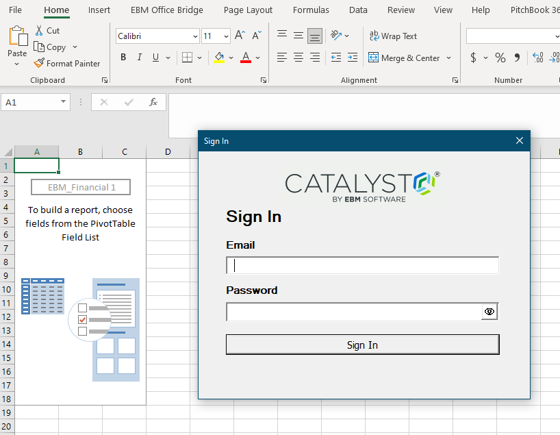Image resolution: width=560 pixels, height=435 pixels.
Task: Apply comma style format
Action: click(x=517, y=58)
